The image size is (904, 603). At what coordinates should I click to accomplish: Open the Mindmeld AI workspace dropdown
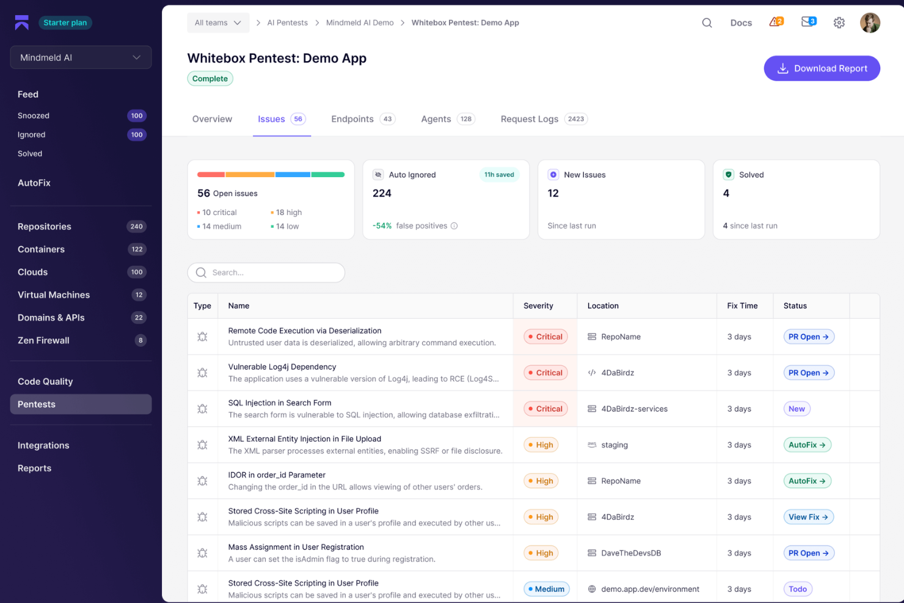80,57
